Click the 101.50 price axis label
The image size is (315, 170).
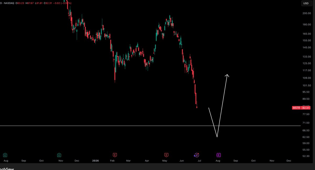click(x=307, y=86)
